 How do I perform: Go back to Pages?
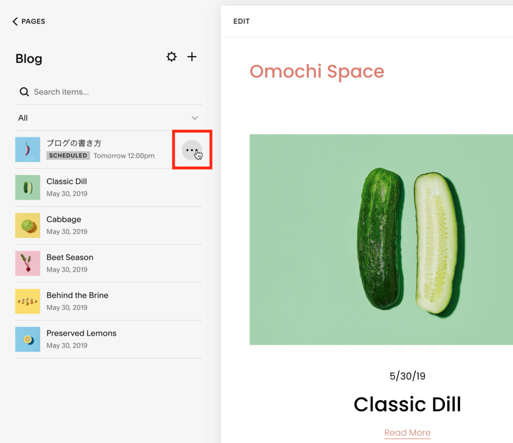29,21
